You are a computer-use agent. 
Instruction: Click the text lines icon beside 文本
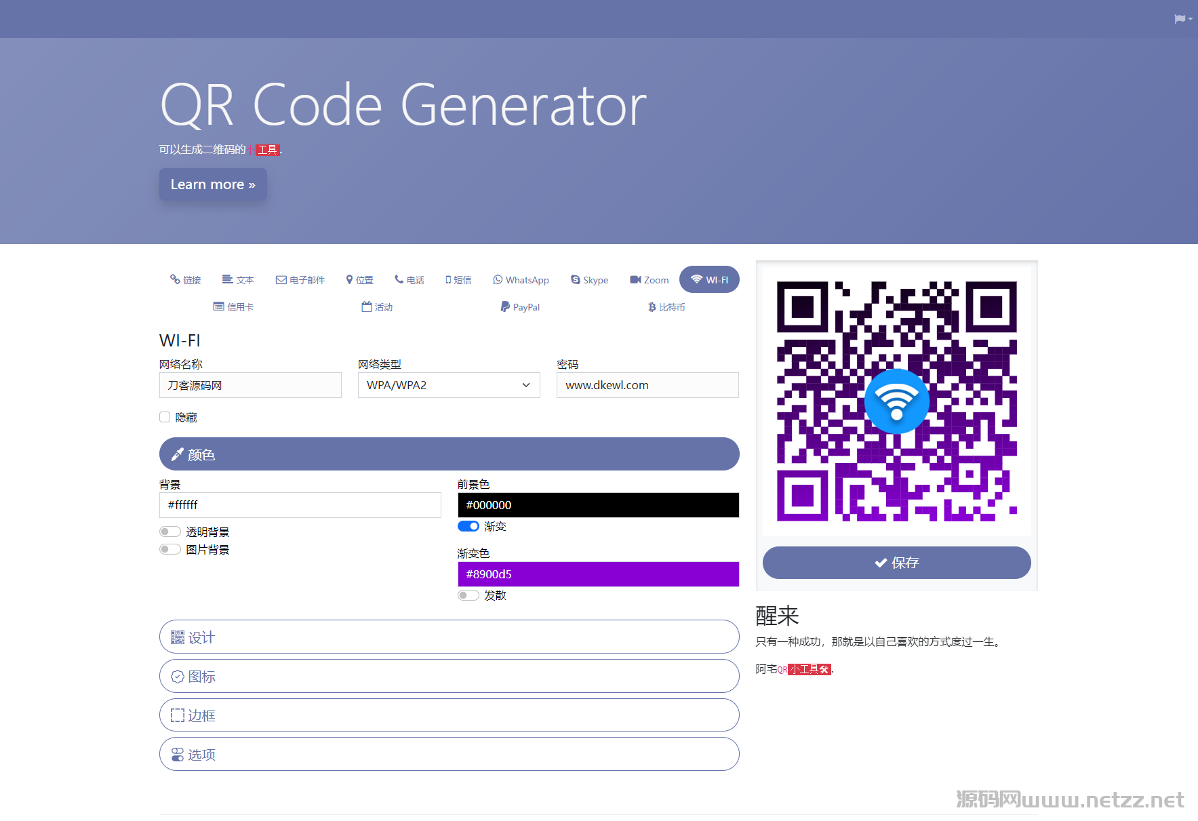tap(228, 279)
